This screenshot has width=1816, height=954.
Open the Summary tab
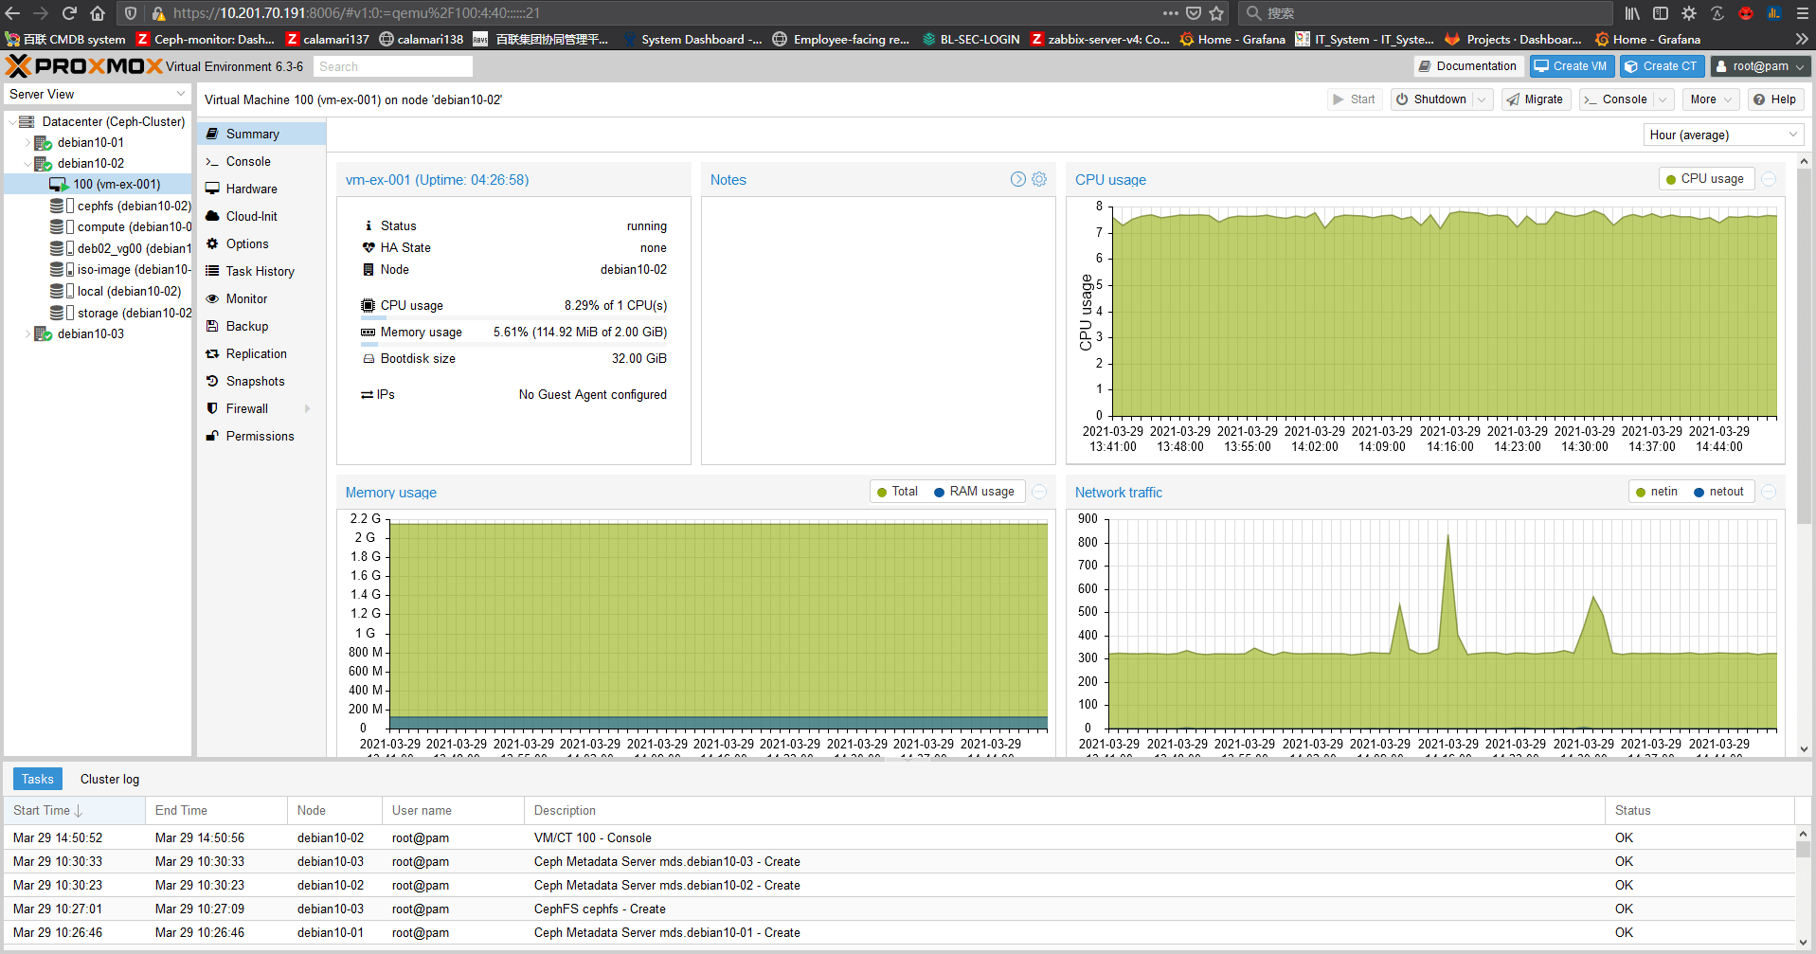click(x=261, y=134)
